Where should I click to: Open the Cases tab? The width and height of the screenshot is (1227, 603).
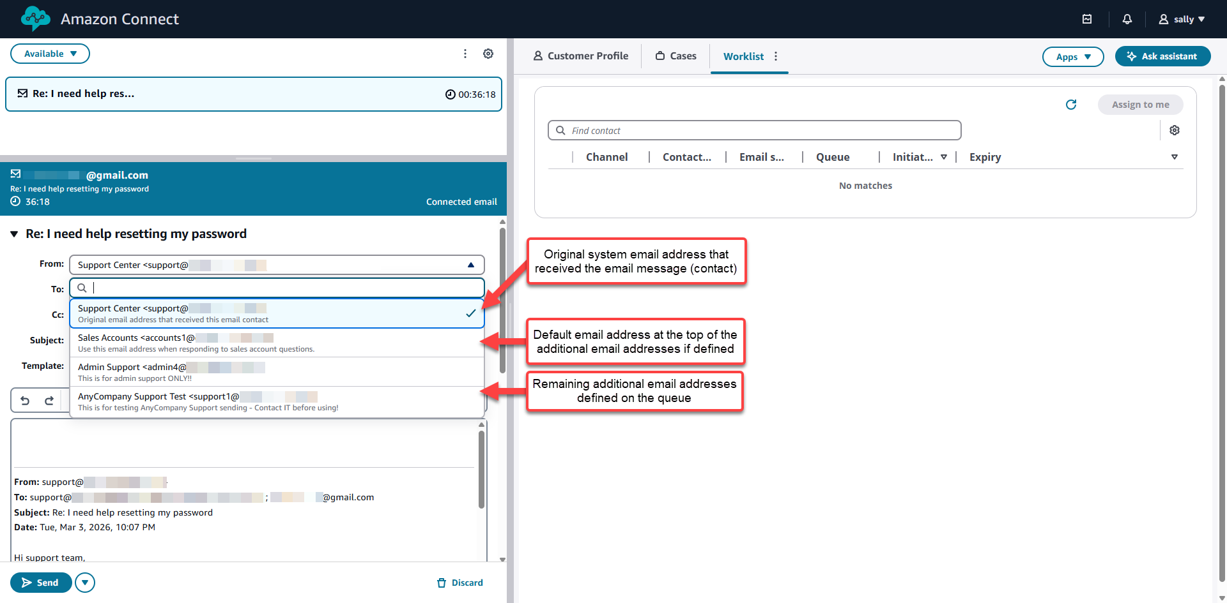(675, 56)
